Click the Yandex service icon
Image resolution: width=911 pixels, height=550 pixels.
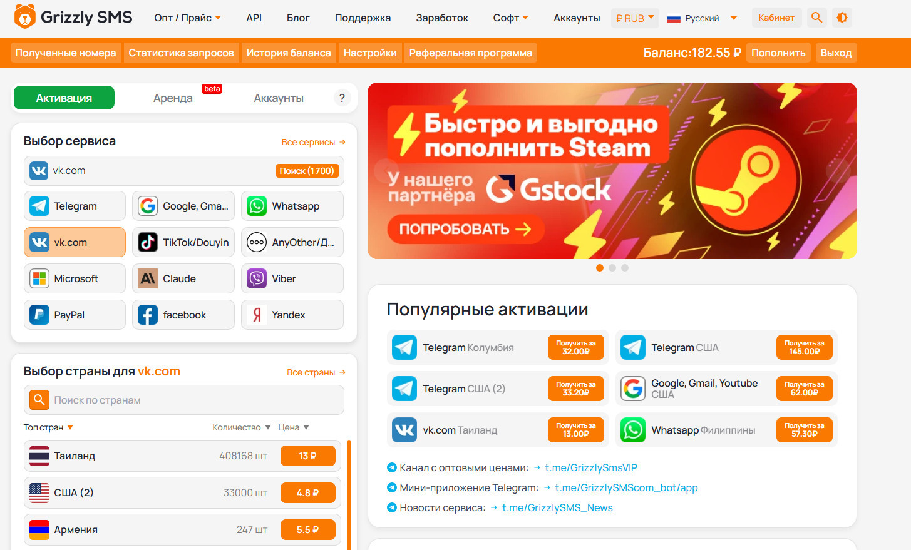pyautogui.click(x=257, y=315)
